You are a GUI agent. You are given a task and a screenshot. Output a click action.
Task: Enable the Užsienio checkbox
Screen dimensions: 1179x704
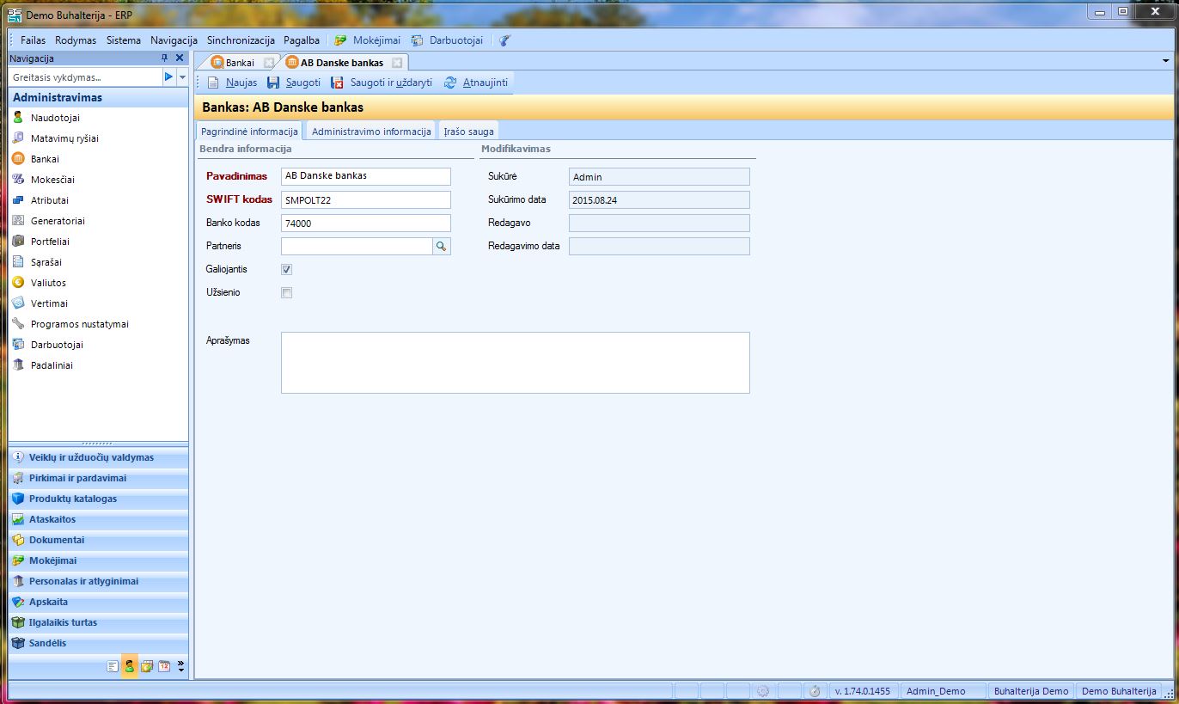tap(287, 292)
